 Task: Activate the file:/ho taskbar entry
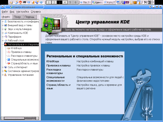86,2
